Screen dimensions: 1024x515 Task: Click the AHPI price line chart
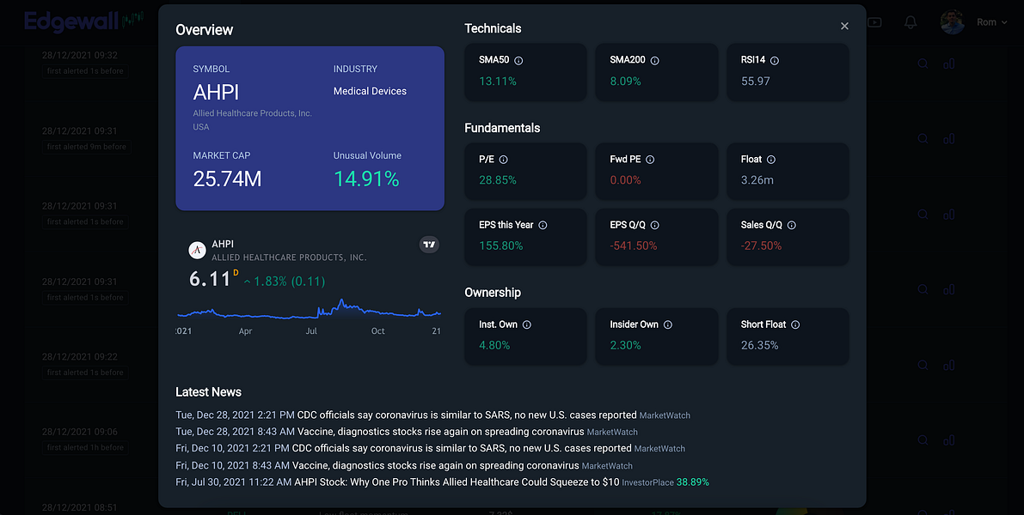(x=309, y=311)
